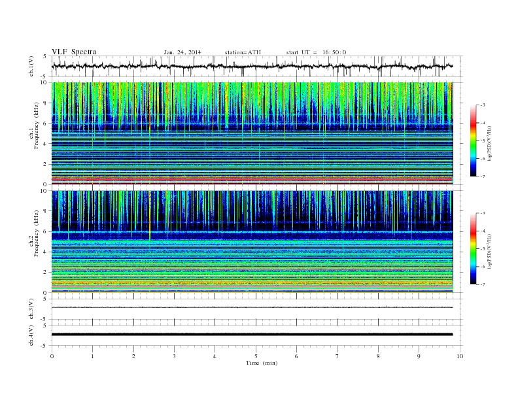518x400 pixels.
Task: Click the "6" kHz tick on ch.2 spectrogram axis
Action: (45, 231)
